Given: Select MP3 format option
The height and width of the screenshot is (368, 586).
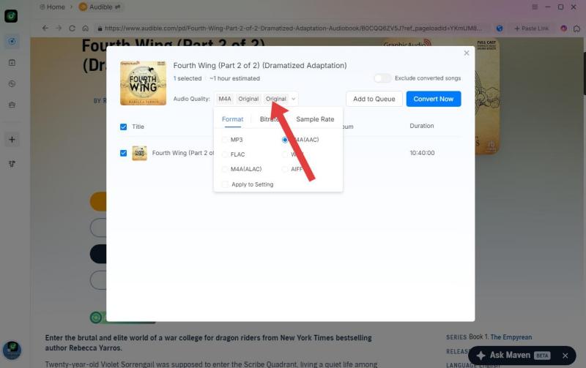Looking at the screenshot, I should pos(232,140).
